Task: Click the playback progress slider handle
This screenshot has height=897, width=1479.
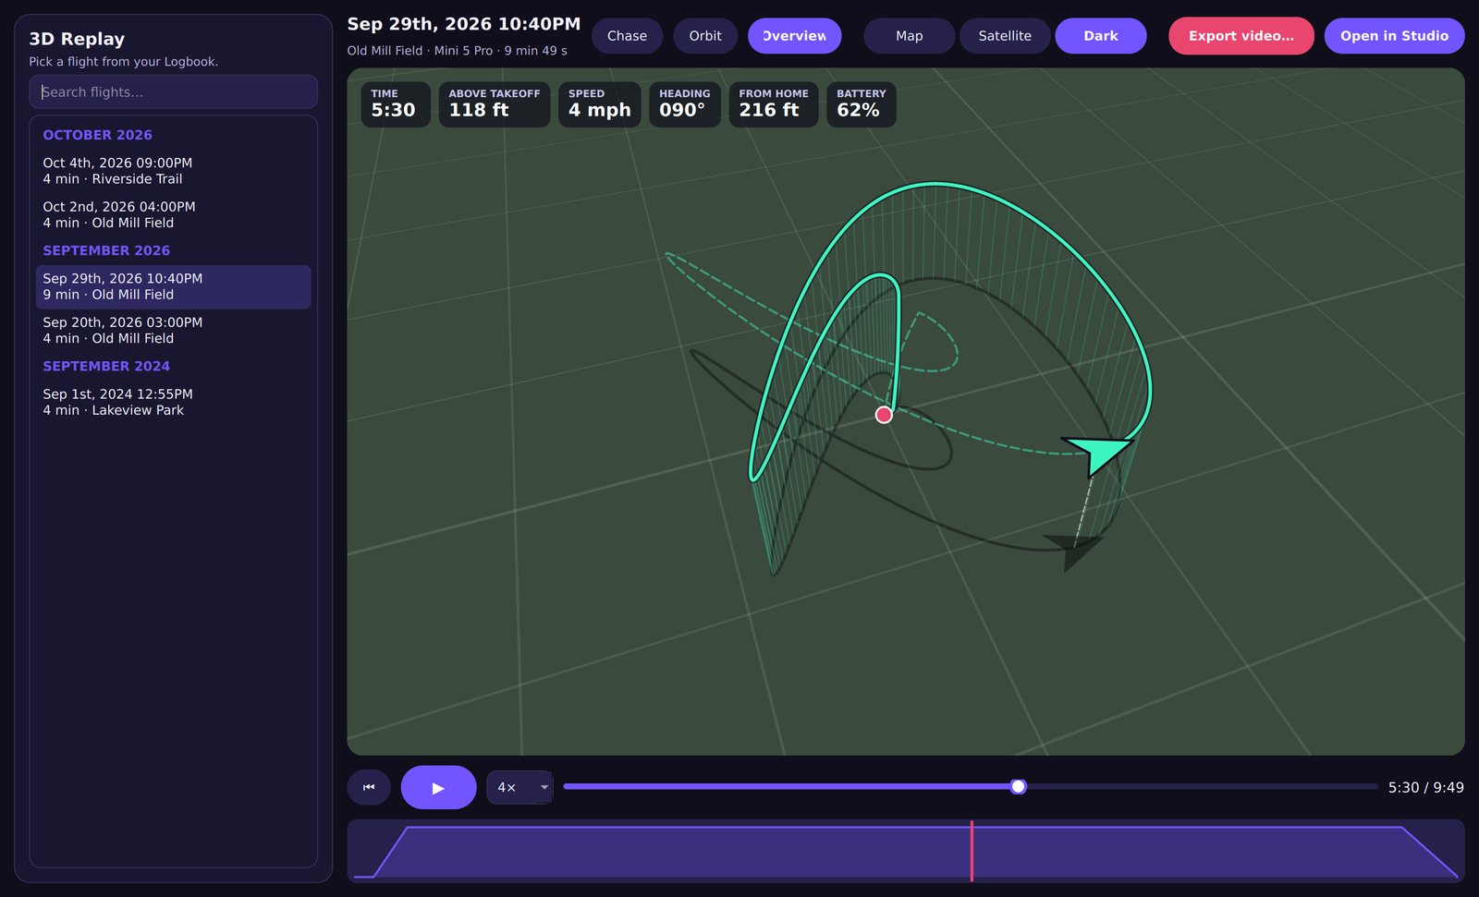Action: click(1018, 786)
